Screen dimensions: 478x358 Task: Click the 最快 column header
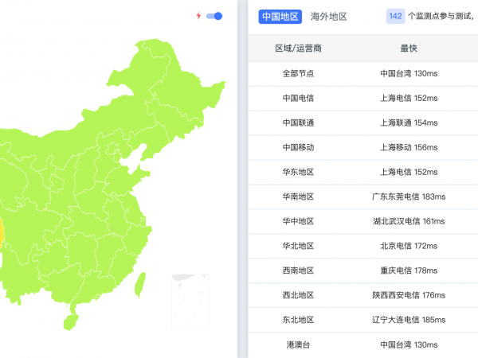[409, 49]
